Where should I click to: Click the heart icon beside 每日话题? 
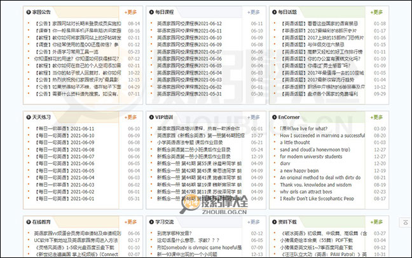click(x=273, y=11)
